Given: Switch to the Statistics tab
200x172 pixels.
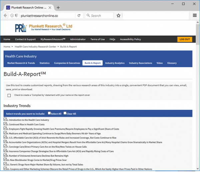Looking at the screenshot, I should pyautogui.click(x=45, y=63).
